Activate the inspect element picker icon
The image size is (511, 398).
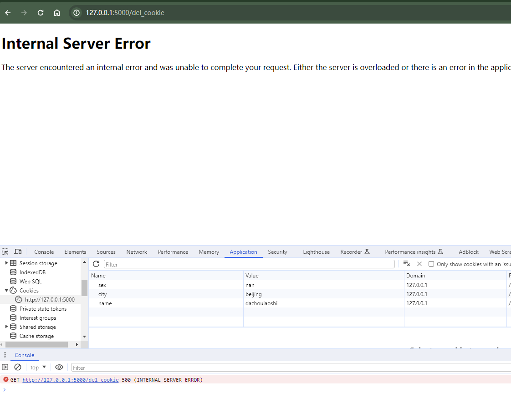click(5, 252)
